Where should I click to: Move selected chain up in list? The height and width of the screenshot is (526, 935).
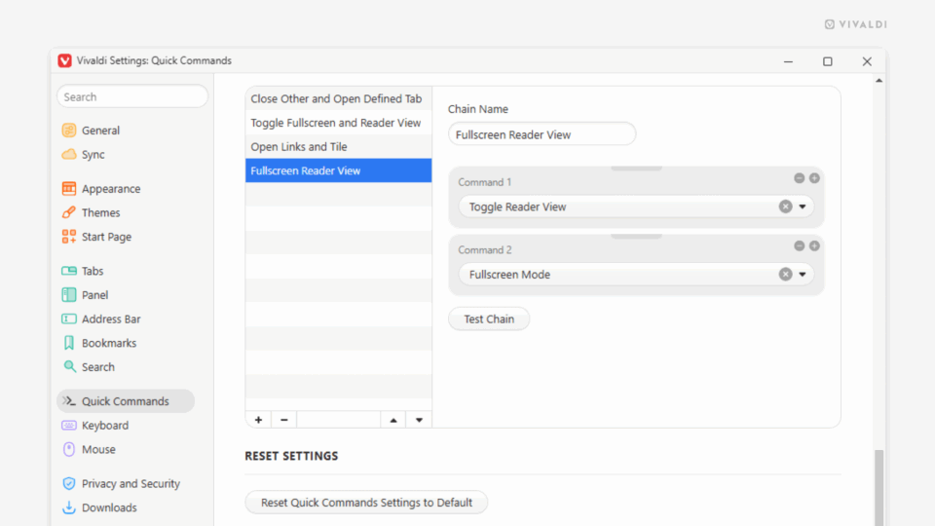[393, 420]
